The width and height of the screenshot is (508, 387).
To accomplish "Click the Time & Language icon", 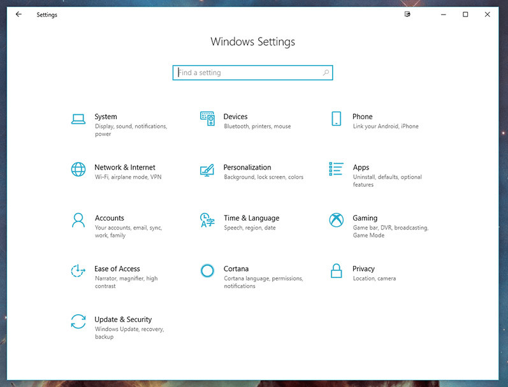I will [x=207, y=220].
